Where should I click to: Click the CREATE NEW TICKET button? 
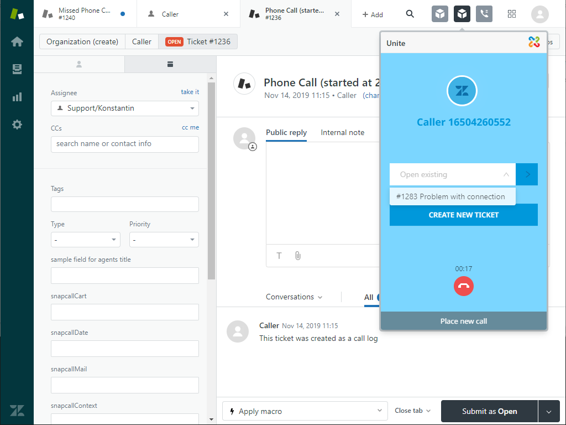(x=463, y=215)
